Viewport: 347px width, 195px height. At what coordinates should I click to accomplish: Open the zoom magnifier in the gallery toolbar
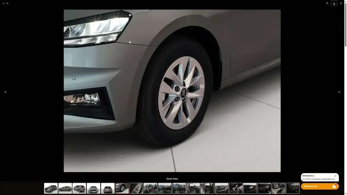[327, 3]
